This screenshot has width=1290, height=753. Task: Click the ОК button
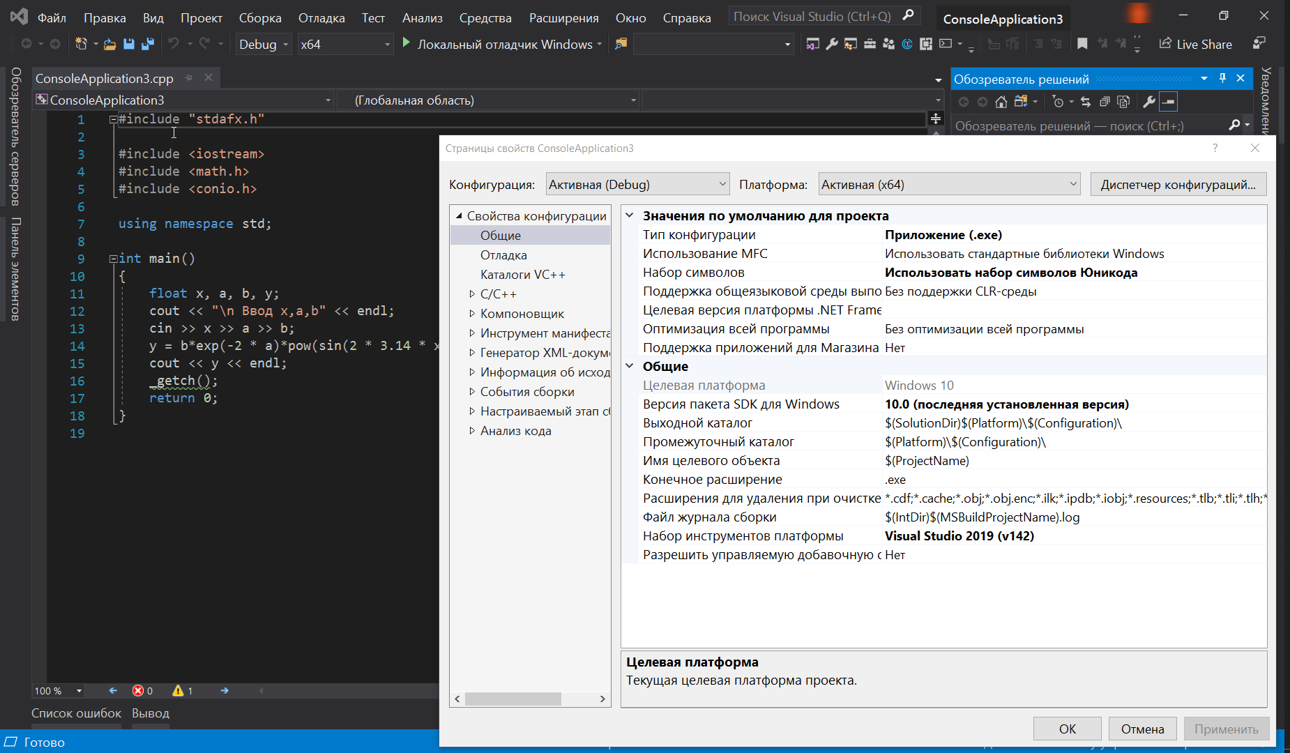1068,729
